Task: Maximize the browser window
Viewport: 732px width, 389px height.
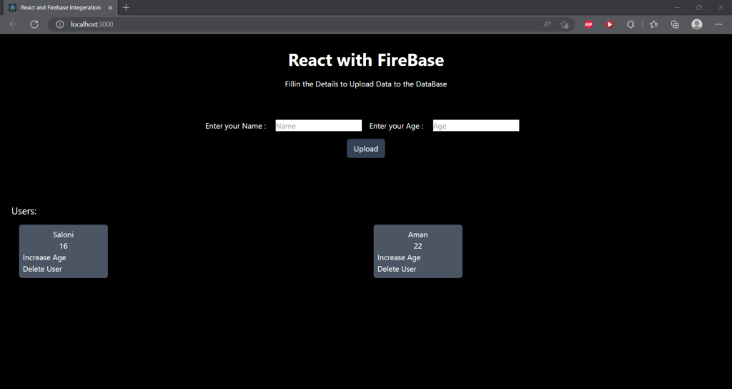Action: coord(699,7)
